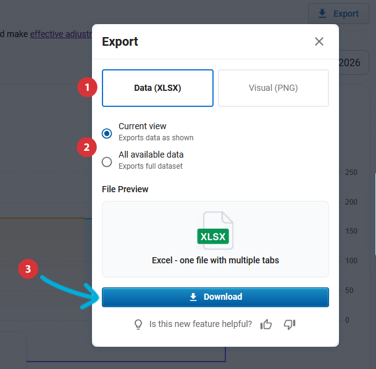Click the thumbs down feedback icon
The image size is (376, 369).
pos(290,324)
